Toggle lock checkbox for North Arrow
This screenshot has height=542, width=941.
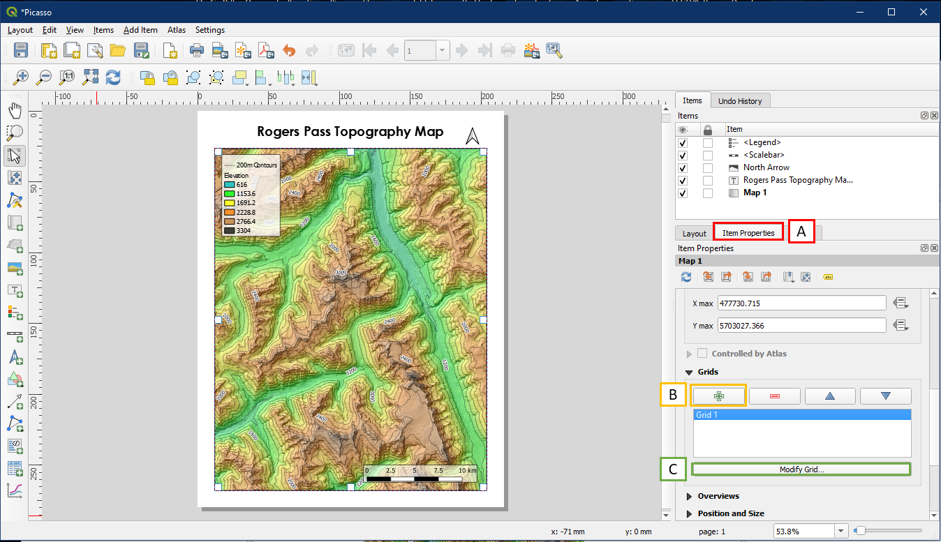708,167
